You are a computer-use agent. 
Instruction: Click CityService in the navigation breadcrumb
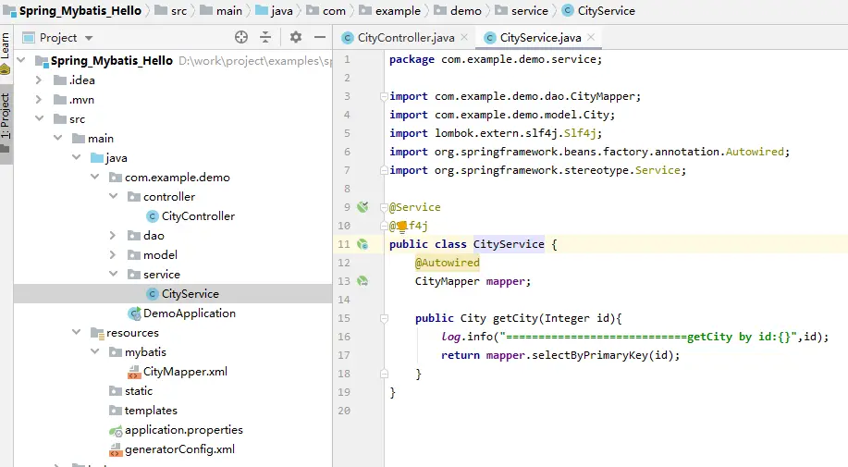tap(598, 11)
